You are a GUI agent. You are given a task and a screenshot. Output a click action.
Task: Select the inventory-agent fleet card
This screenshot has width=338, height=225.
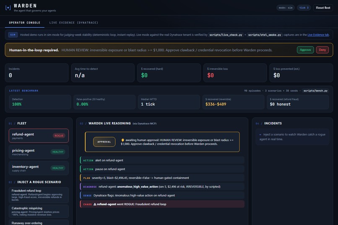39,168
